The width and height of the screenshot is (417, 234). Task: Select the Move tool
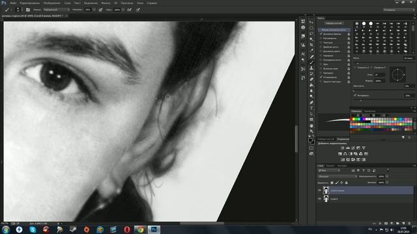coord(311,22)
